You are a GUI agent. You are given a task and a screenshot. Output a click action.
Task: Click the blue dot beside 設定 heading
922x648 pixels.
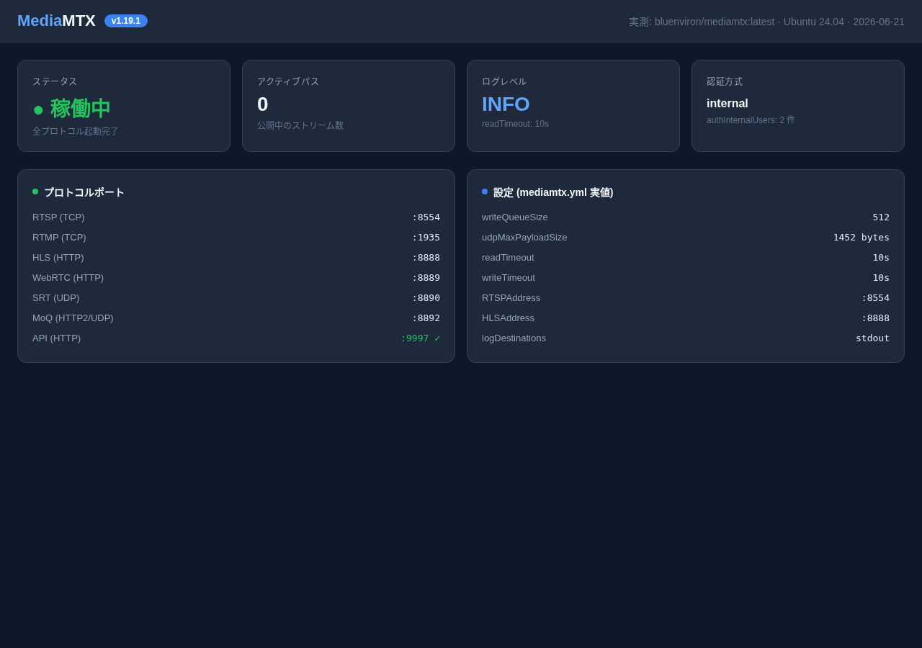coord(485,192)
